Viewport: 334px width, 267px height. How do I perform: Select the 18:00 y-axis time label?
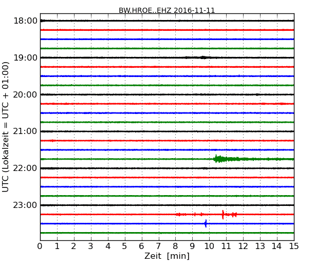tap(25, 21)
